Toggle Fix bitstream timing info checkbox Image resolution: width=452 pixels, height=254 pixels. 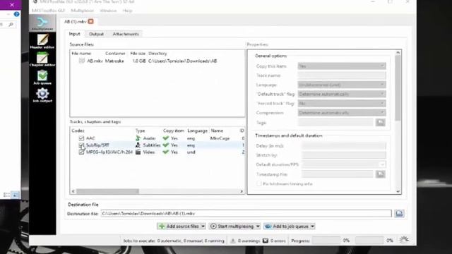coord(259,183)
